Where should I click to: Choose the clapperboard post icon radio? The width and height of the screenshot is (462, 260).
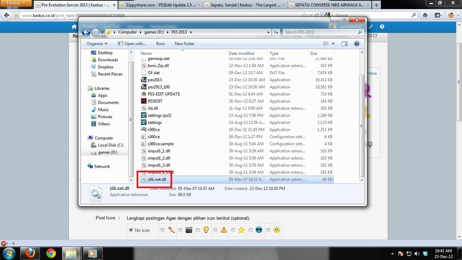coord(180,230)
